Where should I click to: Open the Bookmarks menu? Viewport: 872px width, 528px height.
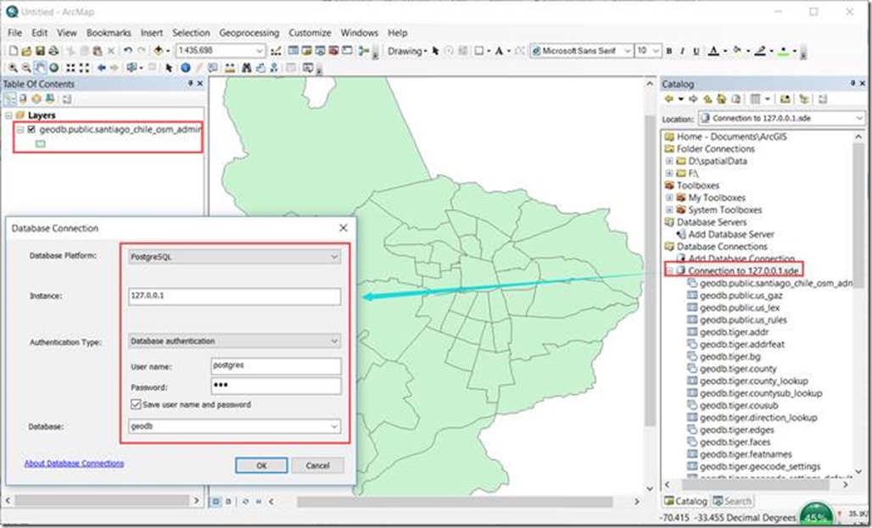point(109,33)
